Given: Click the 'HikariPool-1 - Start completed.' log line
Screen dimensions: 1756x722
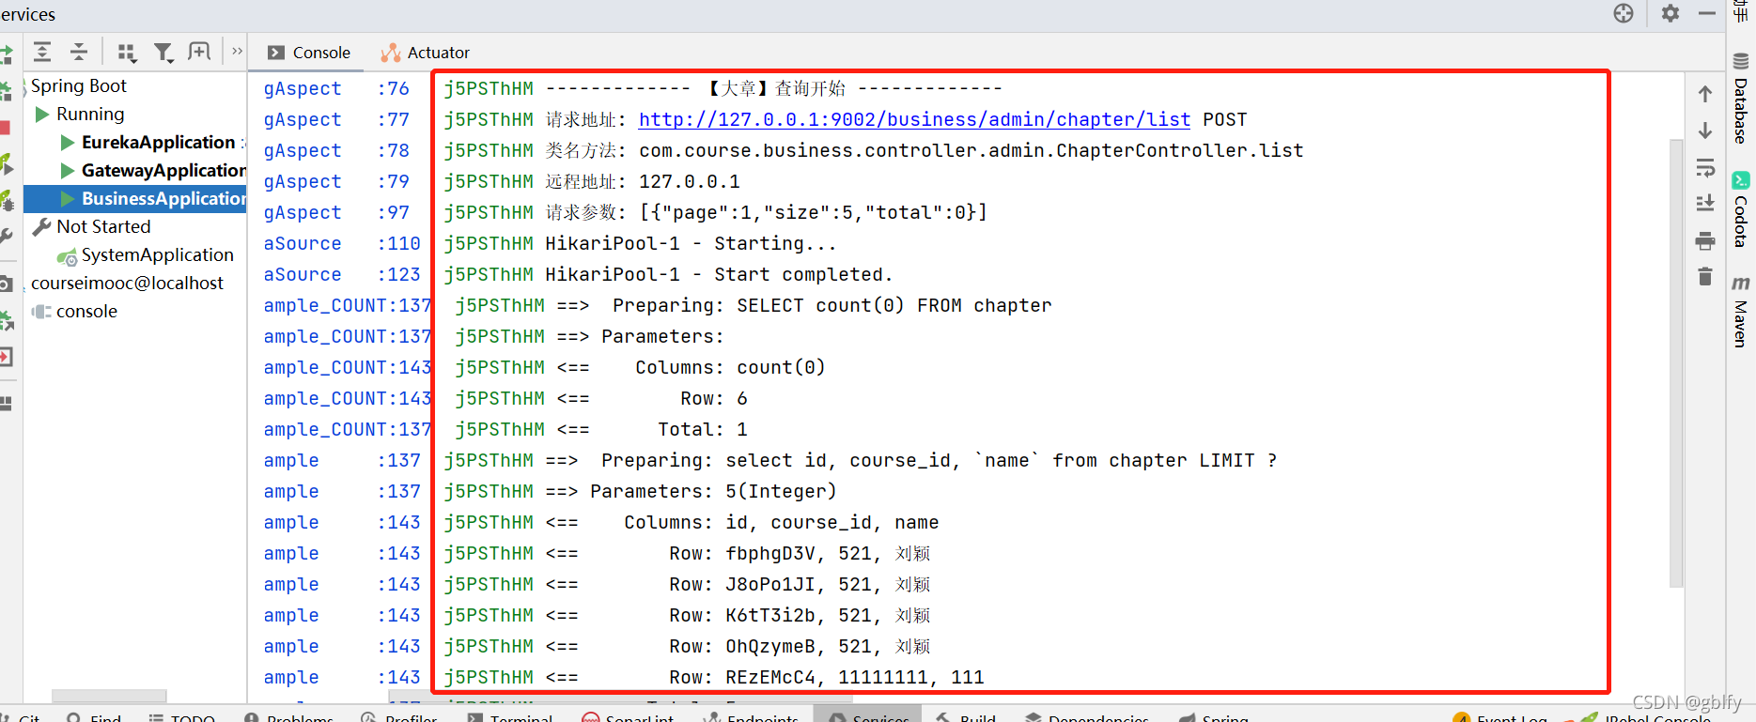Looking at the screenshot, I should click(x=720, y=274).
